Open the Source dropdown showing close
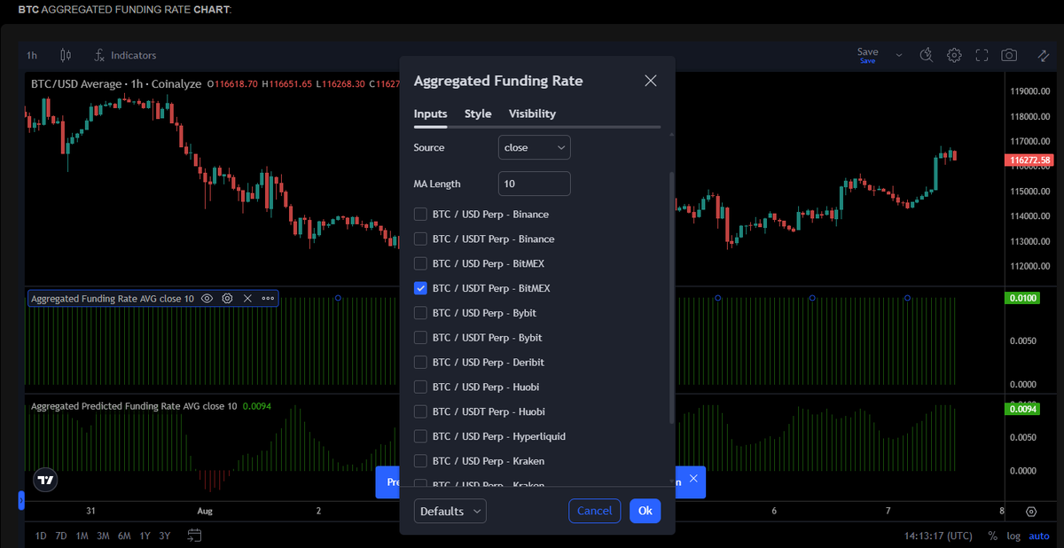1064x548 pixels. point(534,147)
